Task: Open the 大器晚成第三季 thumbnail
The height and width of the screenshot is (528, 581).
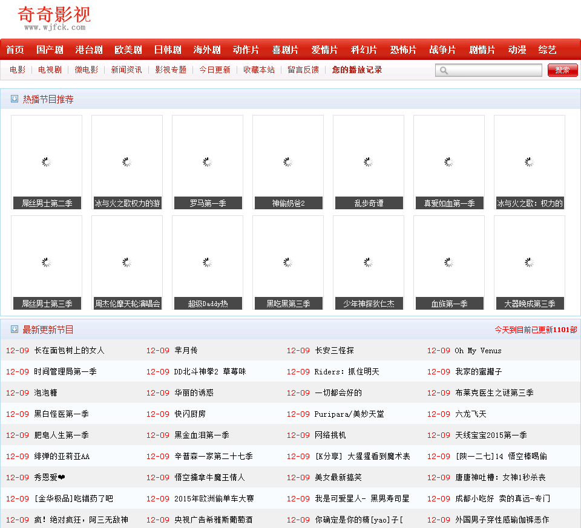Action: (x=529, y=263)
